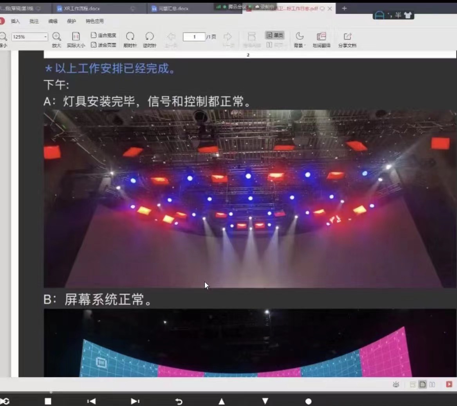
Task: Click text 灯具安装完毕 line A
Action: (148, 101)
